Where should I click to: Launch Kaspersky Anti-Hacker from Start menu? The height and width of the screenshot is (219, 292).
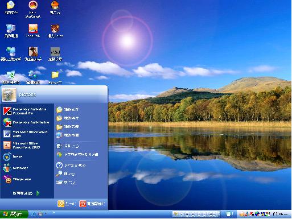pyautogui.click(x=27, y=122)
